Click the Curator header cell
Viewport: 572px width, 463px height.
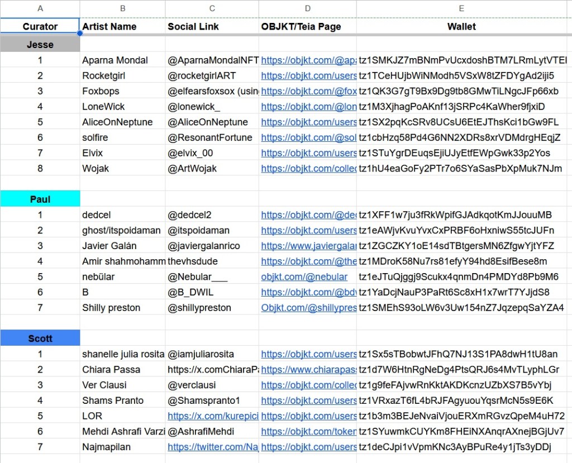tap(40, 26)
